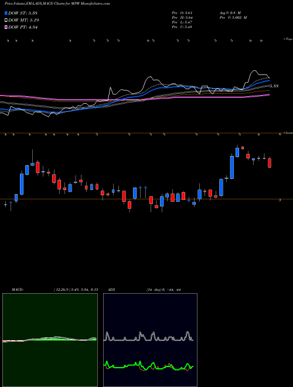Click the chart title mentioning MunafaSutra.com

57,4
